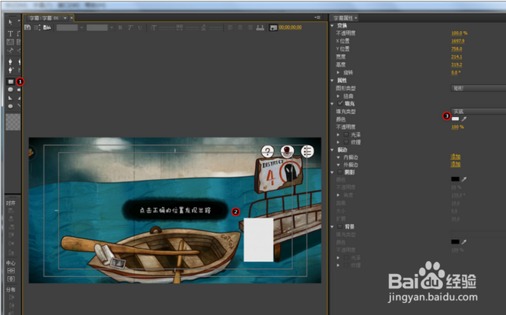The image size is (506, 315).
Task: Toggle Italic text formatting
Action: click(130, 27)
